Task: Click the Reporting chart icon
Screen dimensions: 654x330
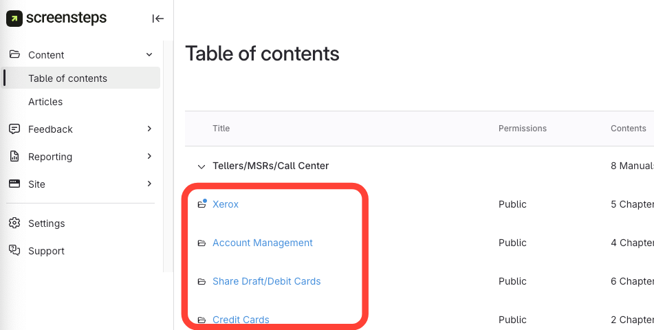Action: [x=14, y=157]
